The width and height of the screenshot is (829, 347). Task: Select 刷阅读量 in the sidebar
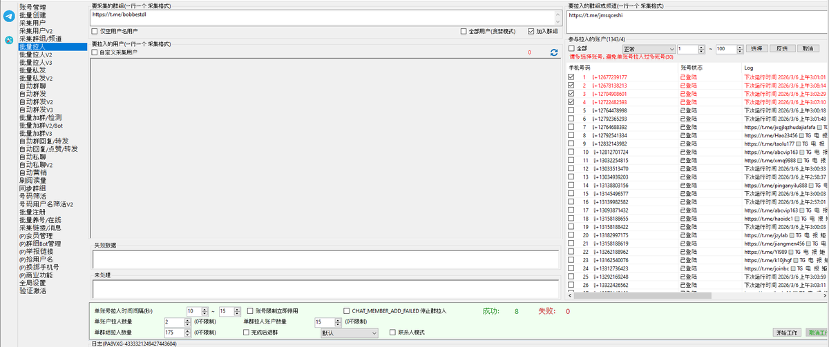32,180
